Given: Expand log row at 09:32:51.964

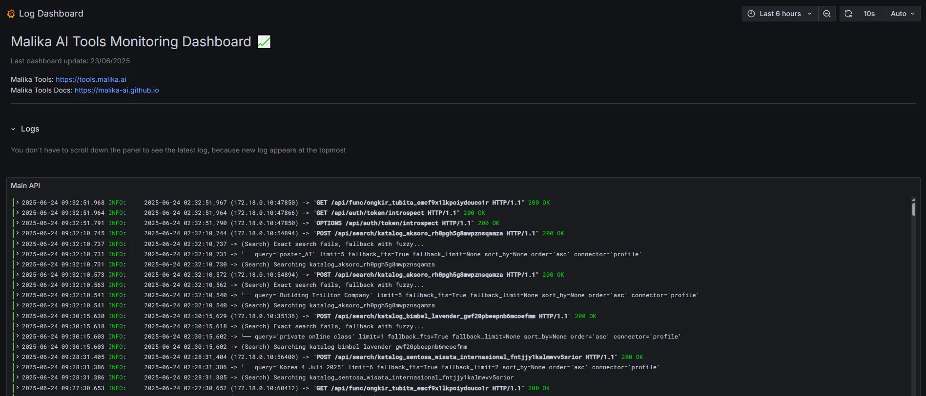Looking at the screenshot, I should [x=18, y=212].
